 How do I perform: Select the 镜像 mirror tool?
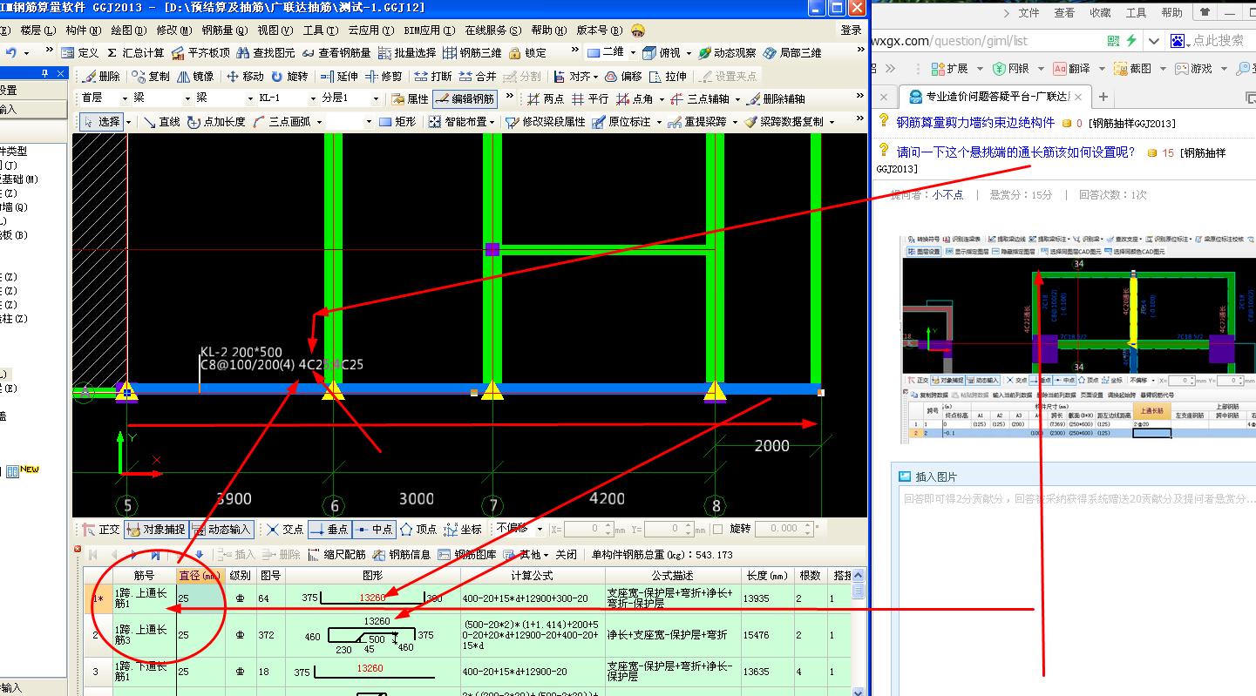click(195, 77)
